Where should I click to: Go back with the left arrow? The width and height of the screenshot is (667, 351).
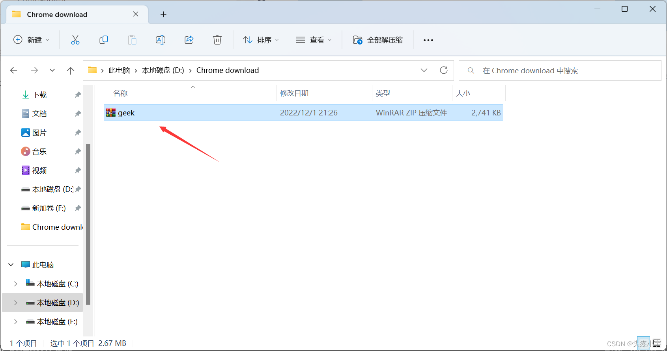[14, 71]
